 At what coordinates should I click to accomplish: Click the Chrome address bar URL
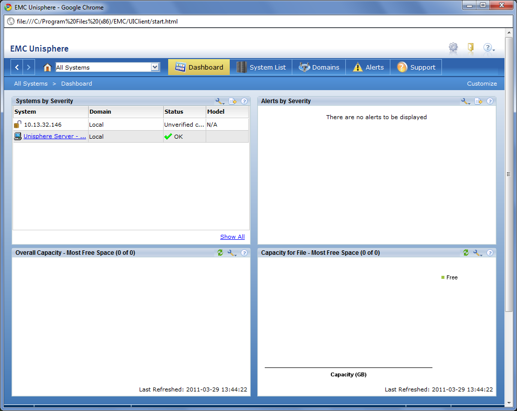coord(97,22)
